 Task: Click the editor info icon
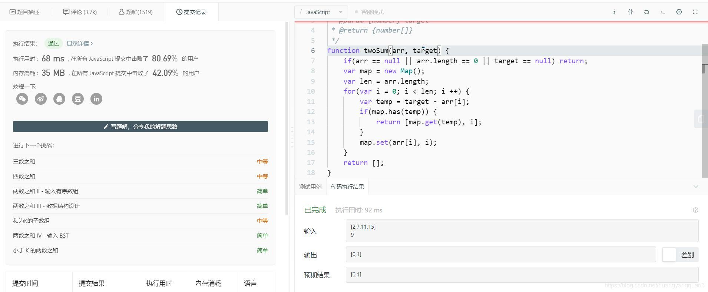pyautogui.click(x=614, y=12)
